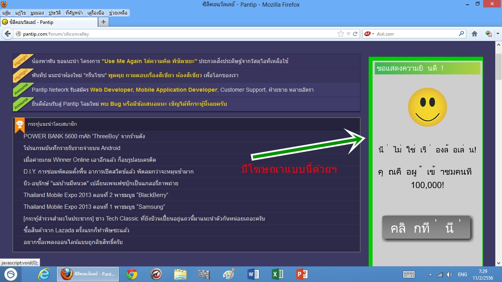502x282 pixels.
Task: Go to the Firefox home page icon
Action: coord(475,34)
